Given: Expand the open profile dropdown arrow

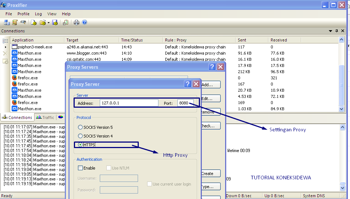Looking at the screenshot, I should point(48,23).
